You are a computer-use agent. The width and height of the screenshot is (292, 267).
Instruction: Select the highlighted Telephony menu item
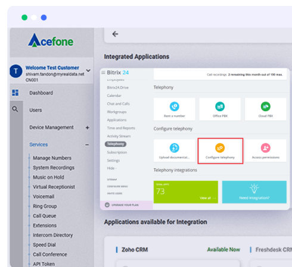116,144
